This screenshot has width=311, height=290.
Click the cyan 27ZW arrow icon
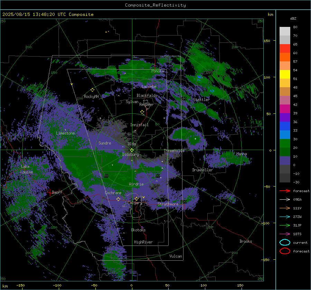pos(285,217)
